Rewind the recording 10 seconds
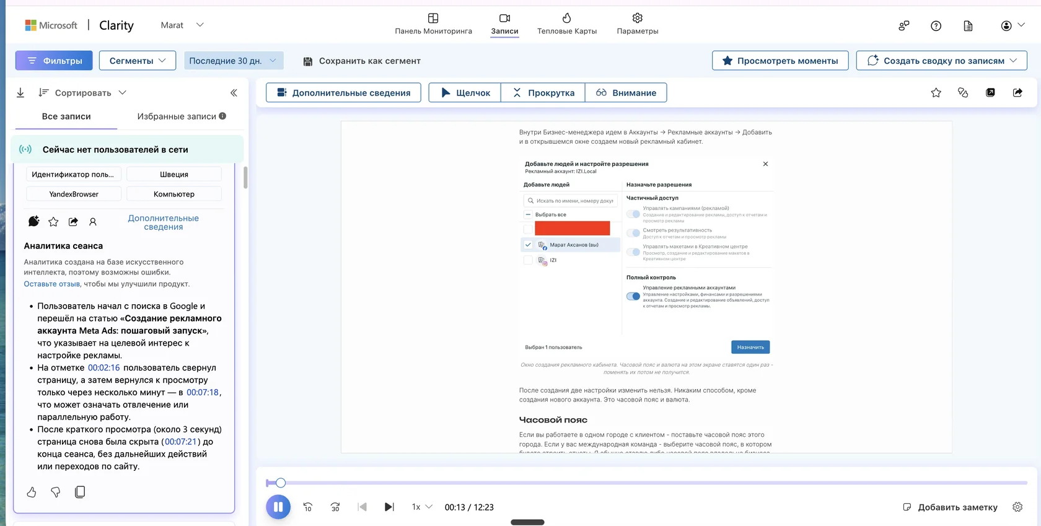Viewport: 1041px width, 526px height. pyautogui.click(x=308, y=507)
